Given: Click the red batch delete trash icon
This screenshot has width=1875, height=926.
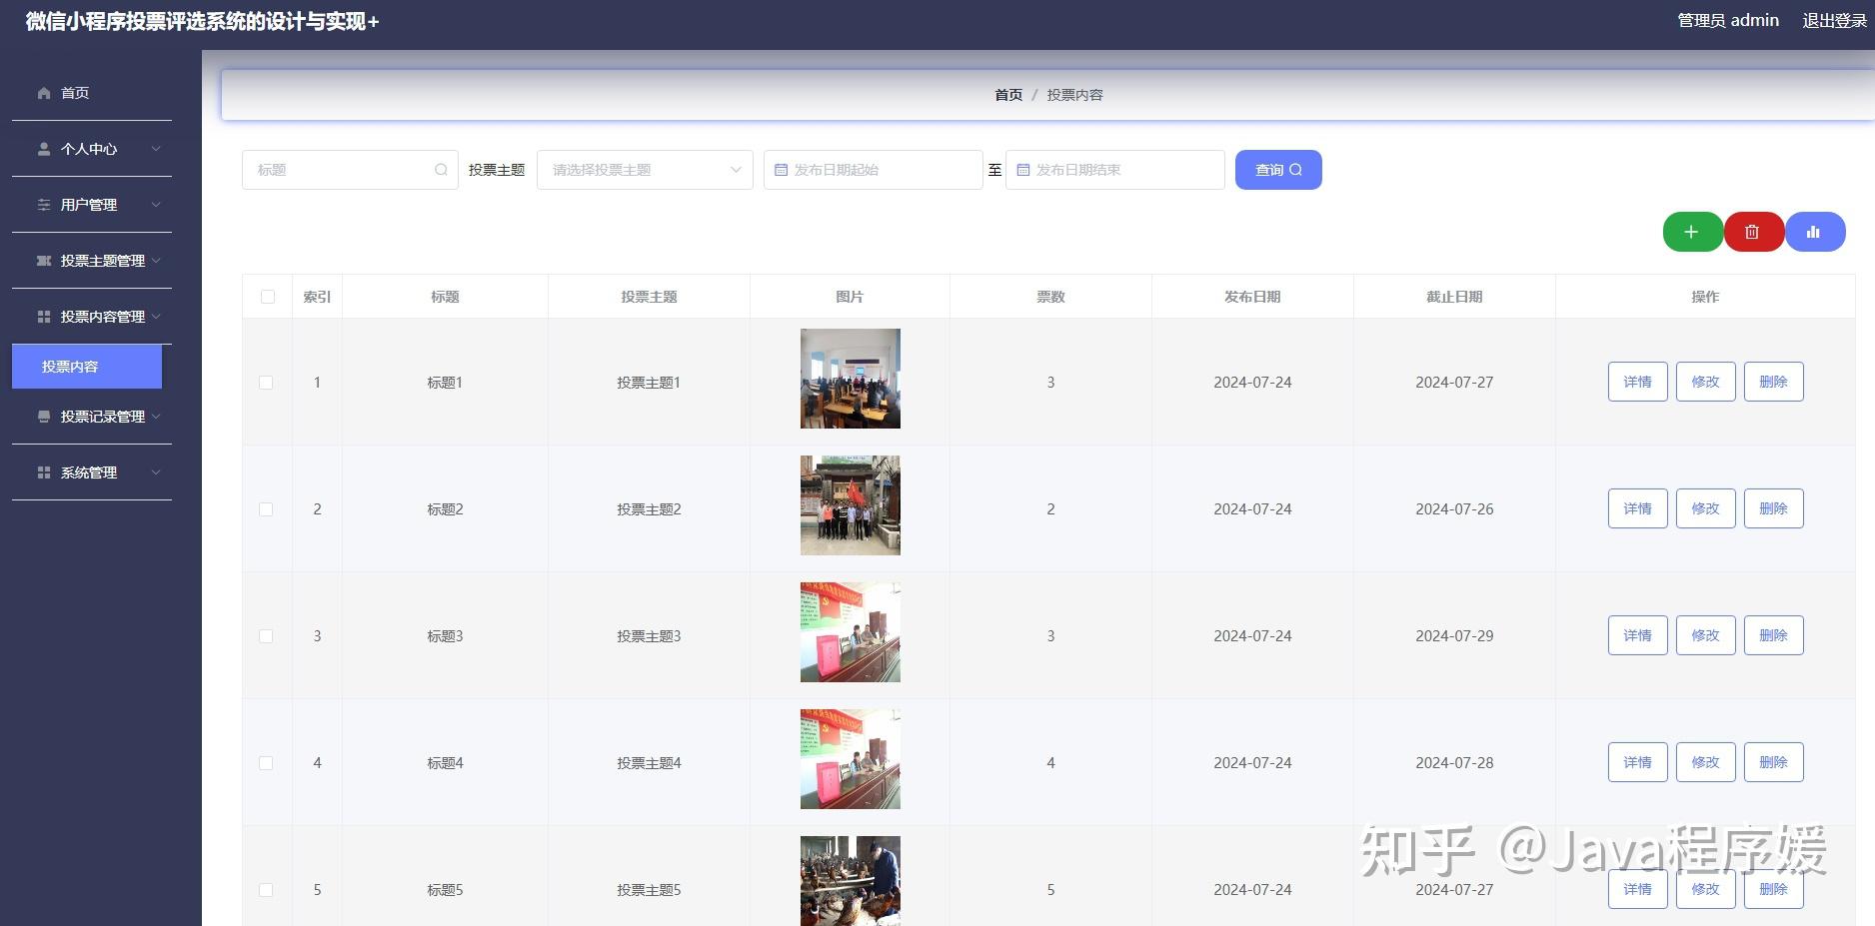Looking at the screenshot, I should tap(1752, 231).
